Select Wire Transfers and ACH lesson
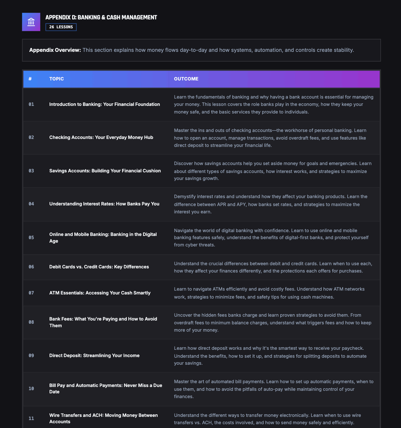Image resolution: width=401 pixels, height=428 pixels. 103,418
